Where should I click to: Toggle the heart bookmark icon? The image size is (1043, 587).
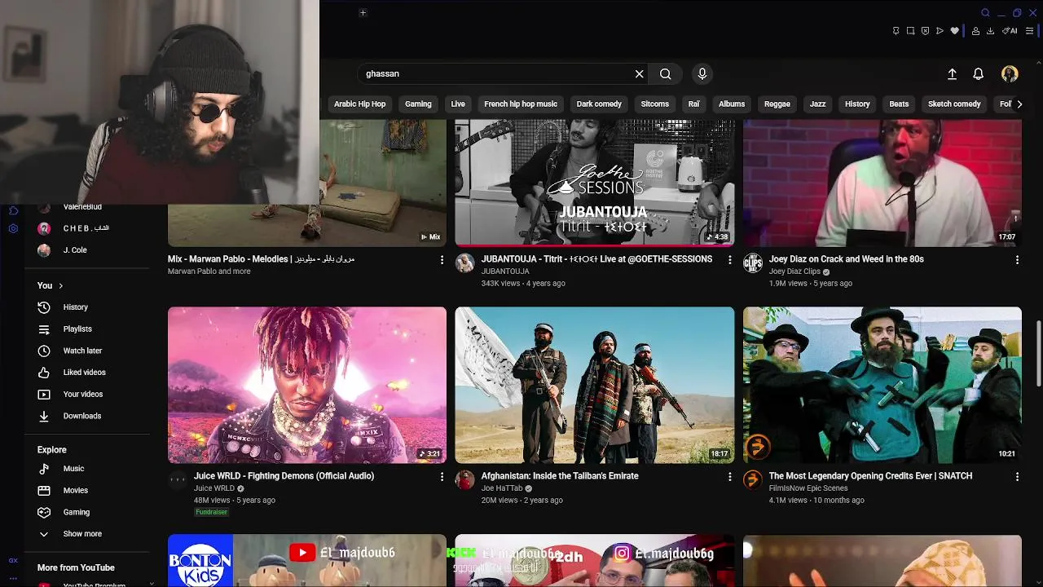coord(954,31)
